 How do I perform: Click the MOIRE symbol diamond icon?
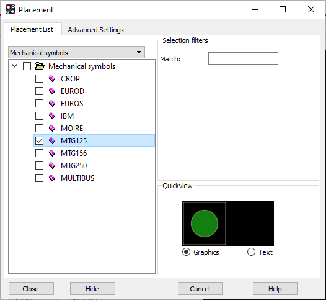52,129
